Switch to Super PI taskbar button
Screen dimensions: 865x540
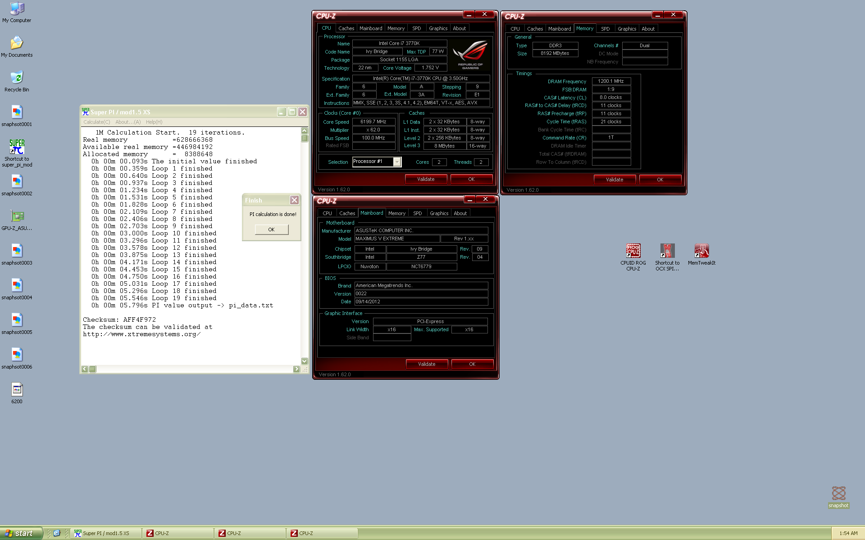click(107, 533)
